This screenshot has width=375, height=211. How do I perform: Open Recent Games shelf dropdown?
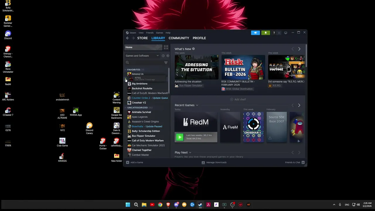pyautogui.click(x=197, y=105)
